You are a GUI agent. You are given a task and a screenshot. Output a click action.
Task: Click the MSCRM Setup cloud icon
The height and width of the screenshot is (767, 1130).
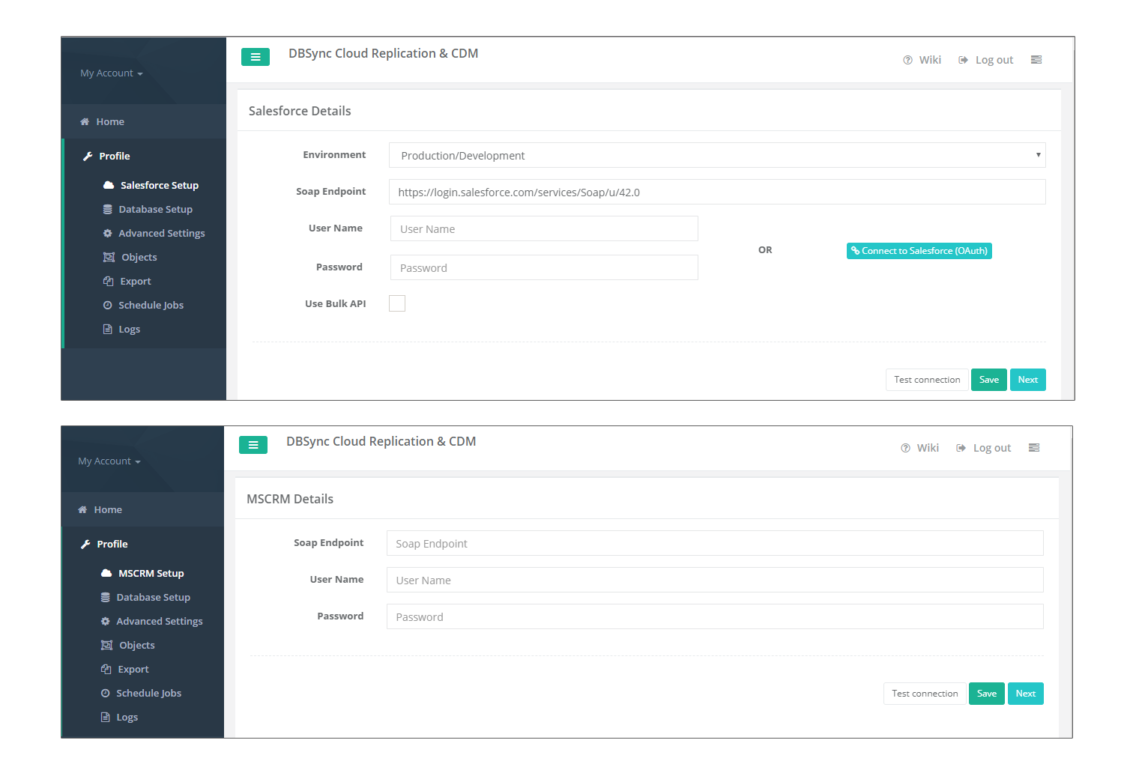pyautogui.click(x=106, y=573)
